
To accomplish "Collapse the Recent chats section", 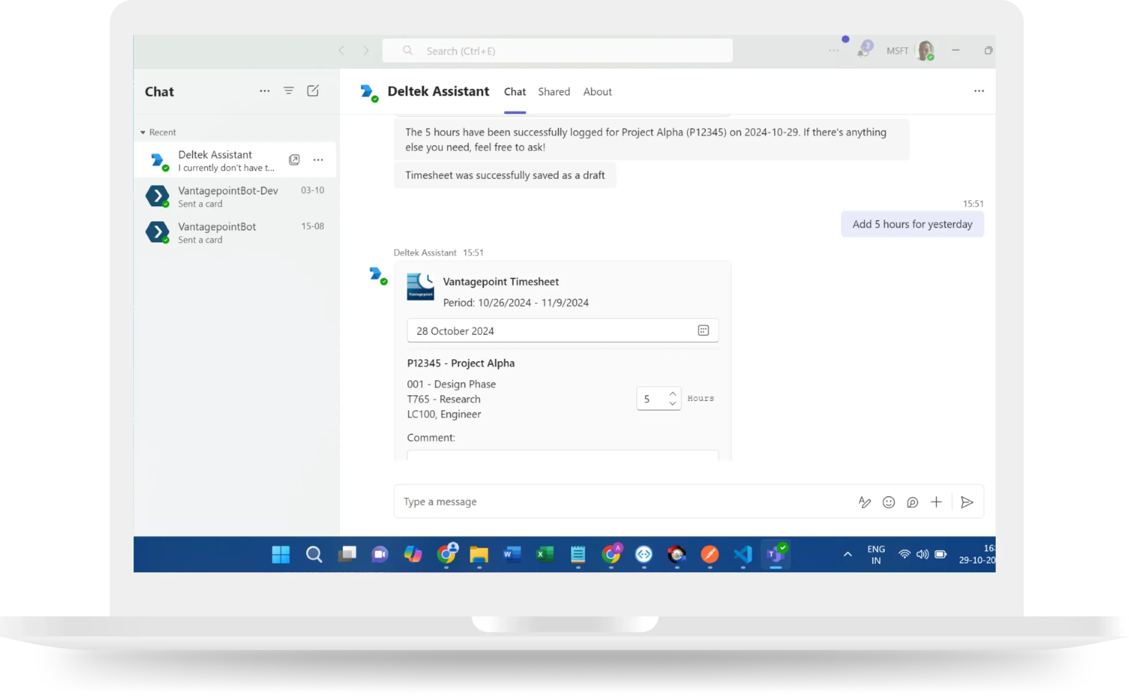I will (143, 132).
